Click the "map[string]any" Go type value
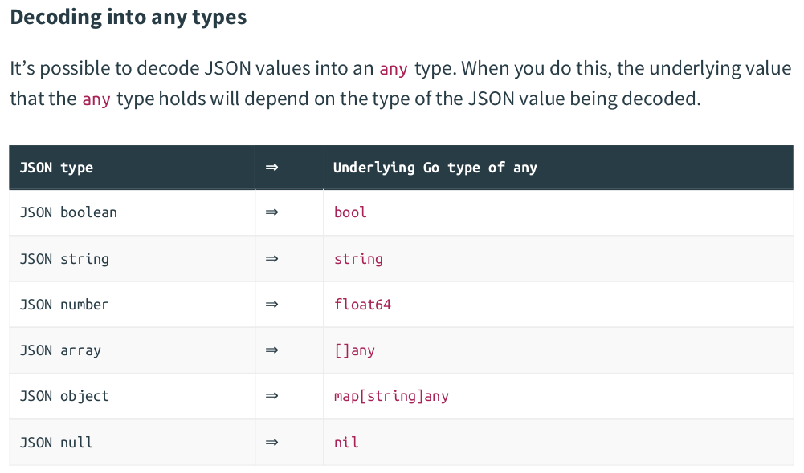804x473 pixels. pyautogui.click(x=391, y=396)
